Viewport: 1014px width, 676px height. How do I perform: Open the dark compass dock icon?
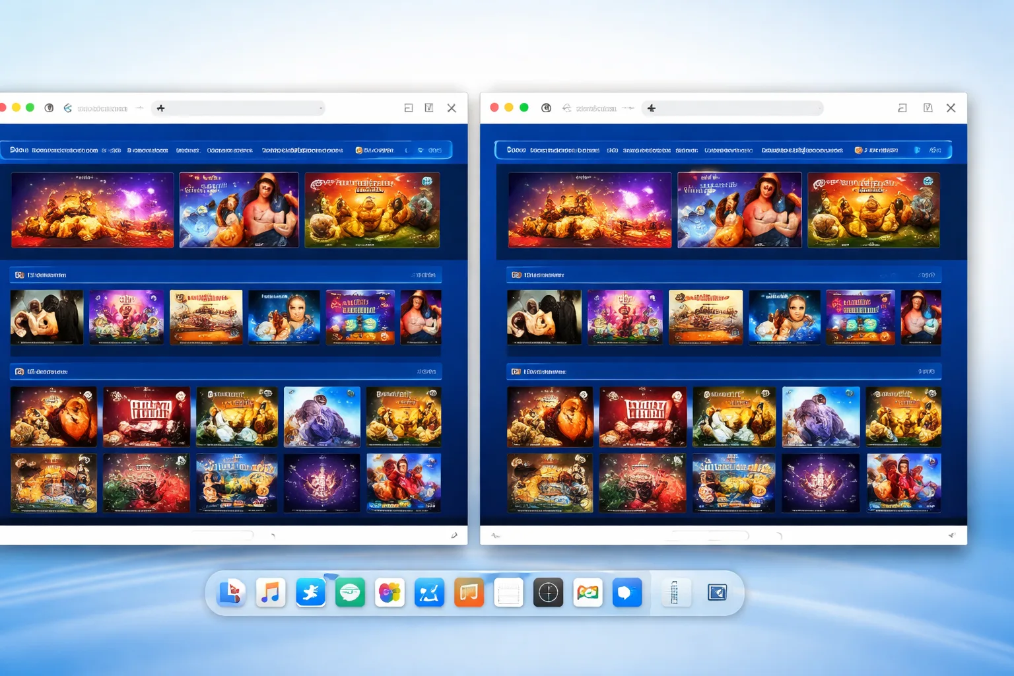click(x=548, y=593)
